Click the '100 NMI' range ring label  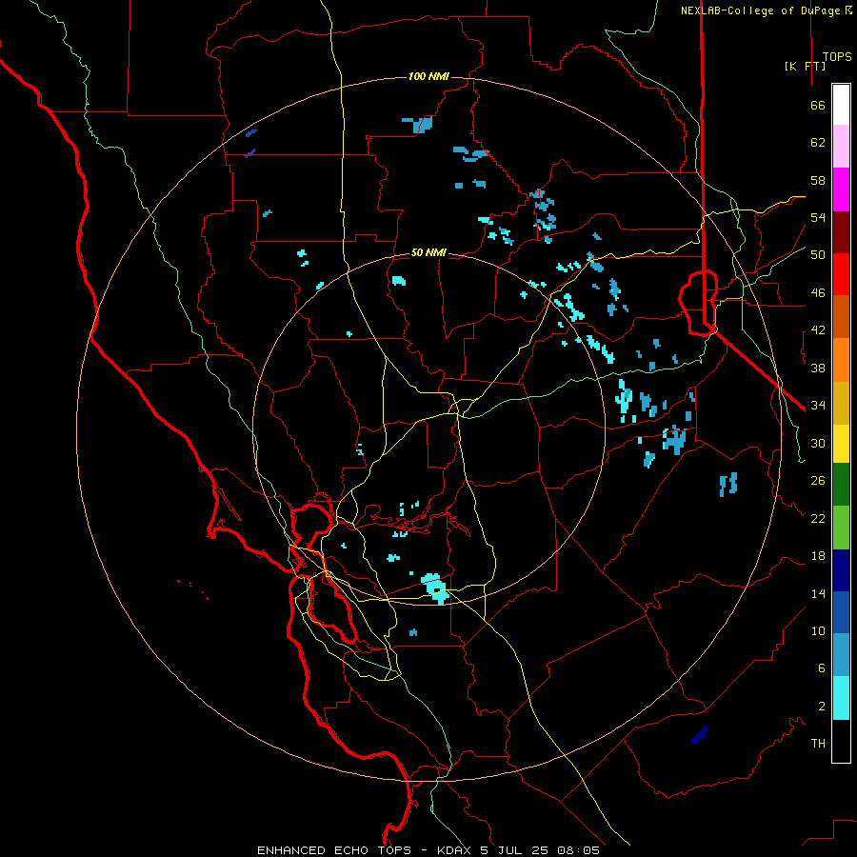(428, 76)
